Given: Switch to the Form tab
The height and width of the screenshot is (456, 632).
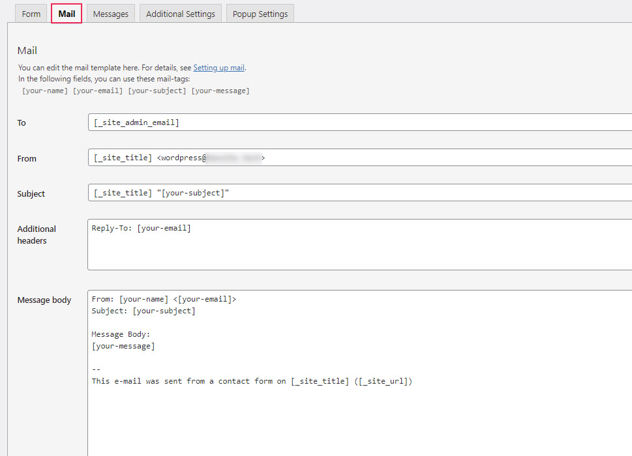Looking at the screenshot, I should [31, 14].
